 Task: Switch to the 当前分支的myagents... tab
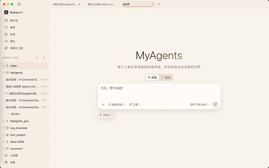click(67, 4)
